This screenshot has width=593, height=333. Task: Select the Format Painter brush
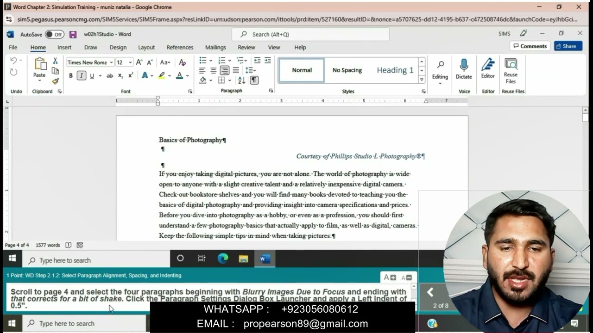pos(55,81)
